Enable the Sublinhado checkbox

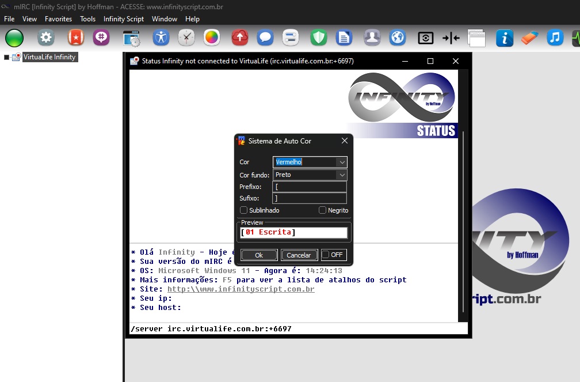coord(244,210)
